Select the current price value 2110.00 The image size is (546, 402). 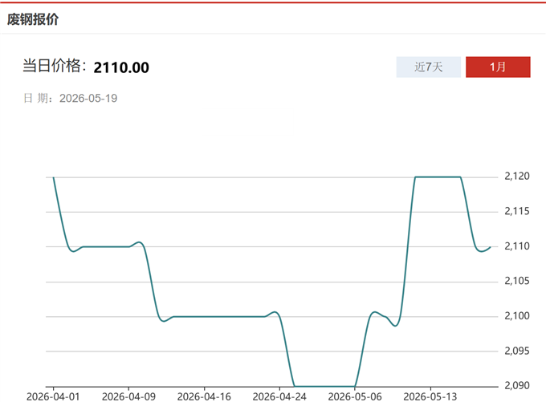click(x=121, y=67)
